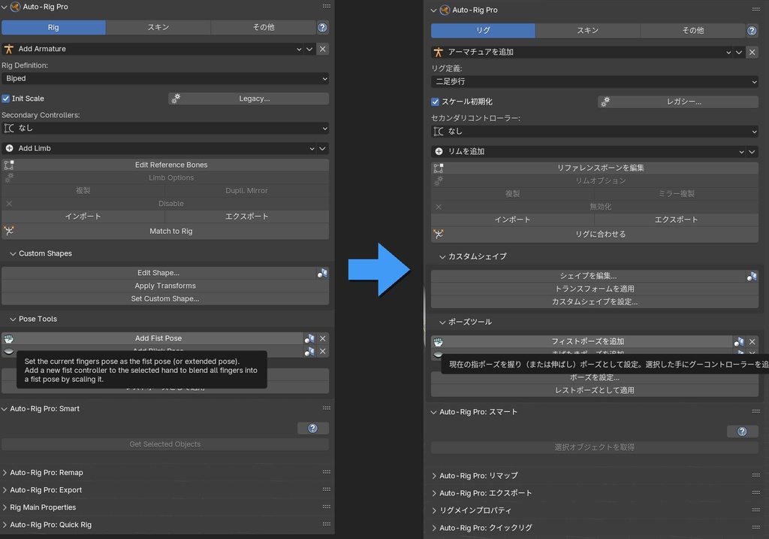Click エクスポート button in Japanese panel
The image size is (769, 539).
pyautogui.click(x=677, y=220)
